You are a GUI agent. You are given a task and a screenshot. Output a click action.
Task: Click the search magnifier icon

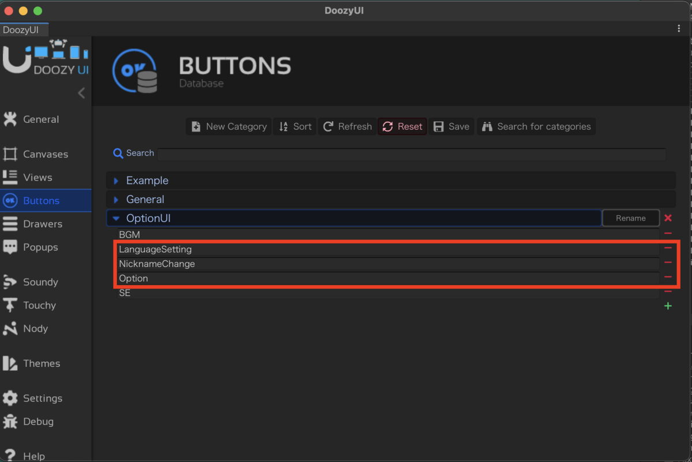[x=118, y=153]
